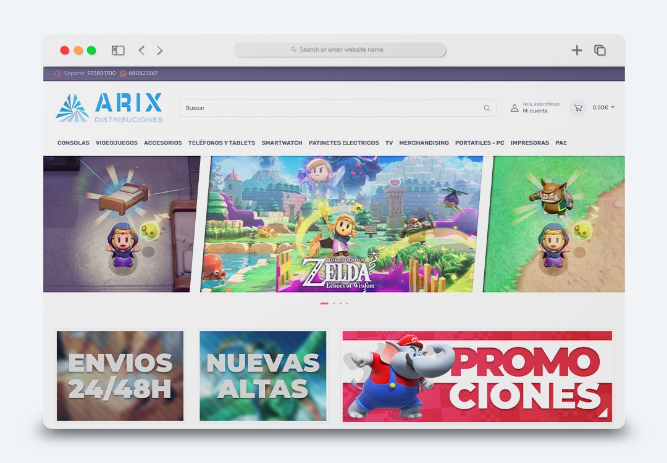Viewport: 667px width, 463px height.
Task: Open the PAE category
Action: tap(561, 143)
